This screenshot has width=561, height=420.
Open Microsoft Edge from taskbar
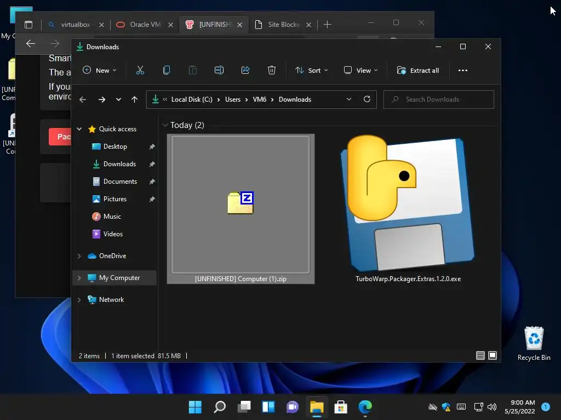365,407
